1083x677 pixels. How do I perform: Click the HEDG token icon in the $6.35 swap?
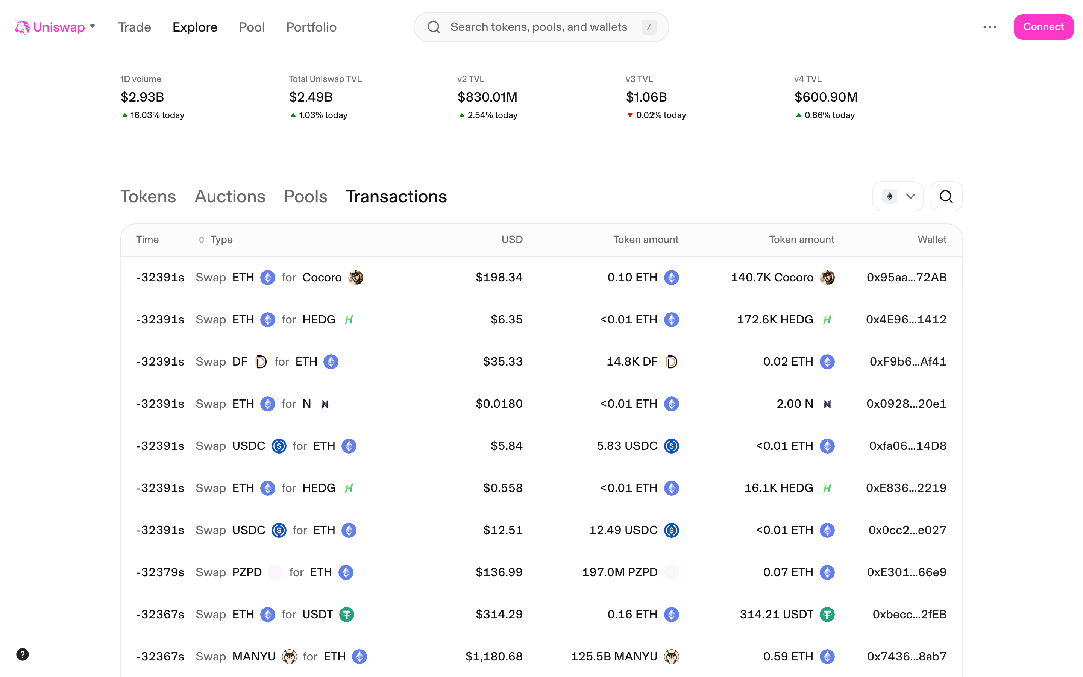click(x=349, y=319)
